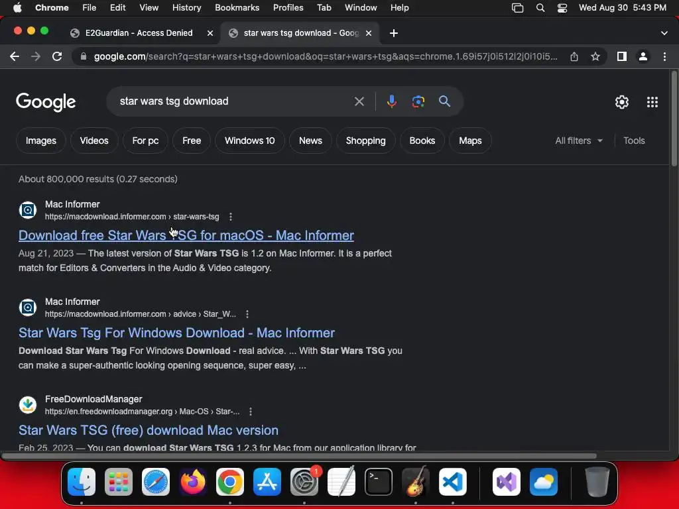Apply the For pc filter chip

(x=145, y=141)
